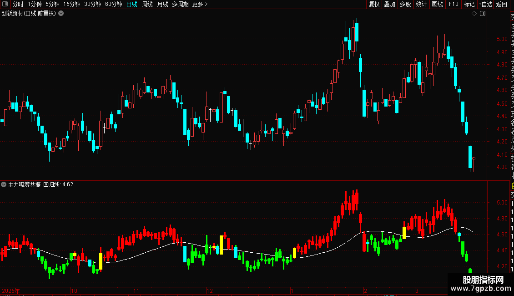Open the 叠加 overlay tool
514x296 pixels.
click(390, 4)
